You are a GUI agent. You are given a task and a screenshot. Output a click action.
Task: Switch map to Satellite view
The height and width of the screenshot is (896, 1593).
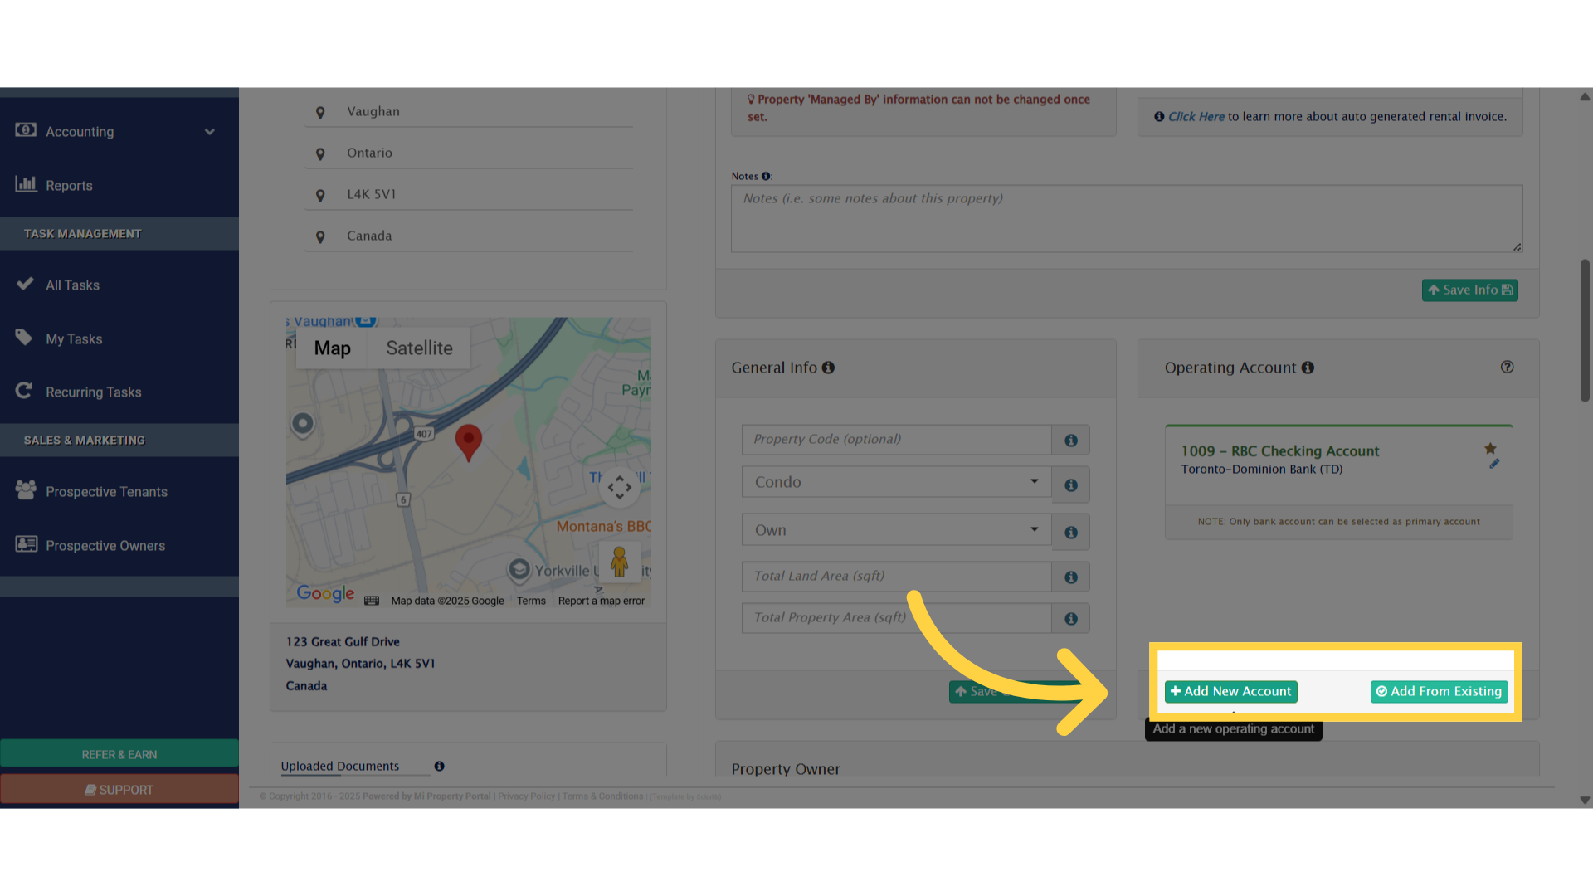419,348
